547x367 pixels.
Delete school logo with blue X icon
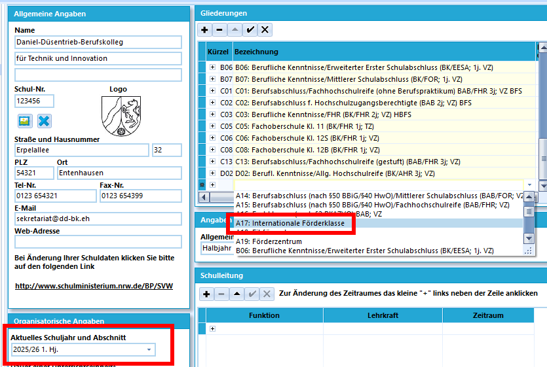click(44, 121)
